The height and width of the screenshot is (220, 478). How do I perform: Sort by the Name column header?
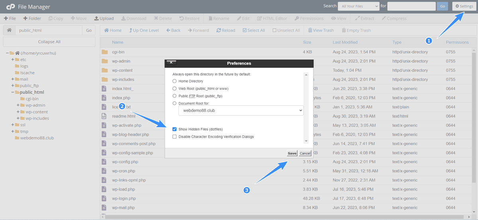(118, 42)
